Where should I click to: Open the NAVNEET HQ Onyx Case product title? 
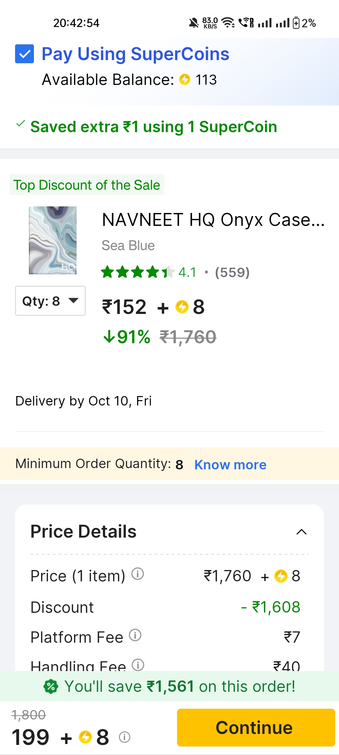(x=213, y=220)
